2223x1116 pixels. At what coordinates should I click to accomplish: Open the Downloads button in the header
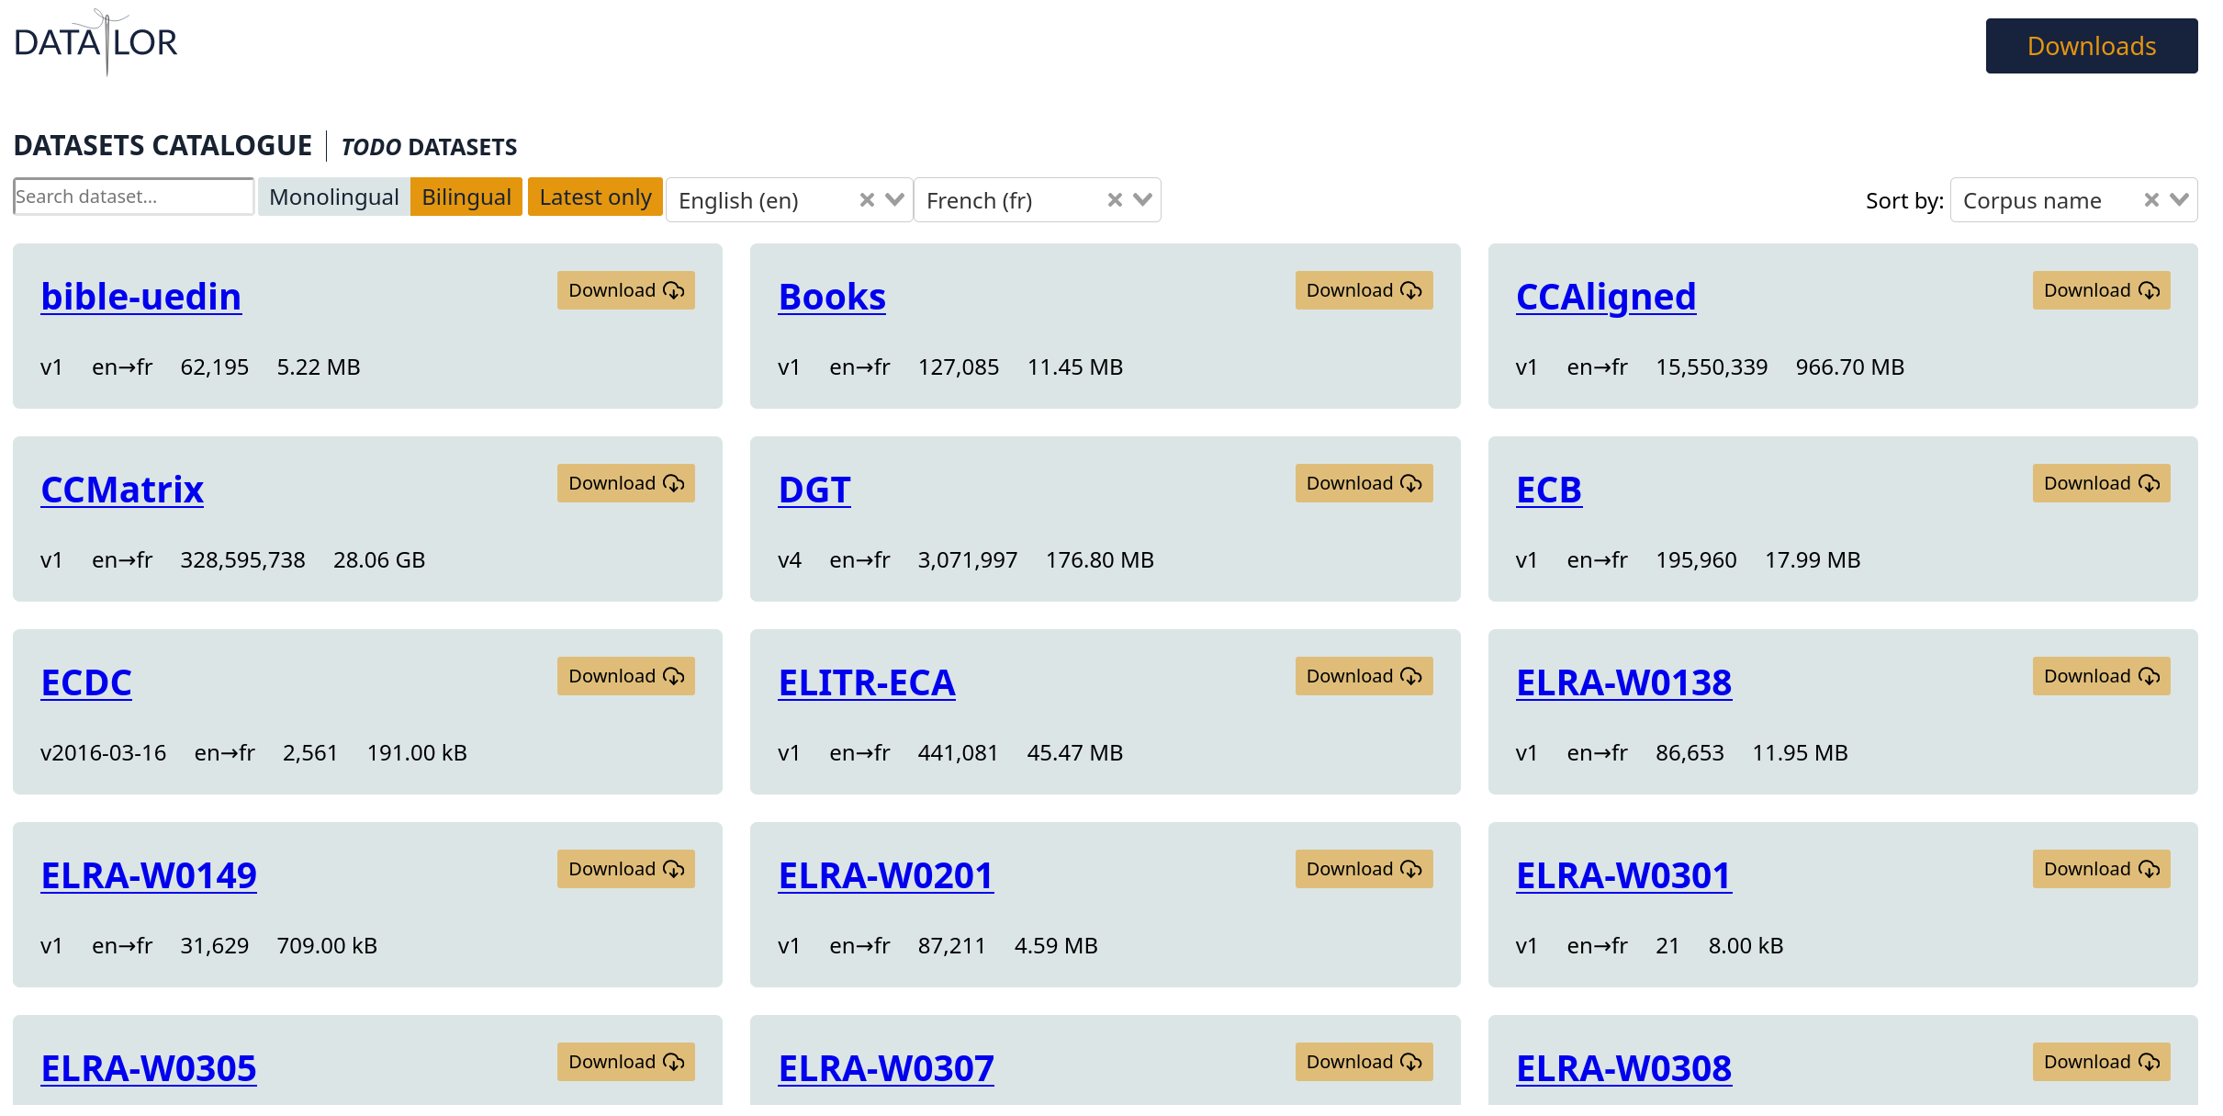pyautogui.click(x=2091, y=46)
